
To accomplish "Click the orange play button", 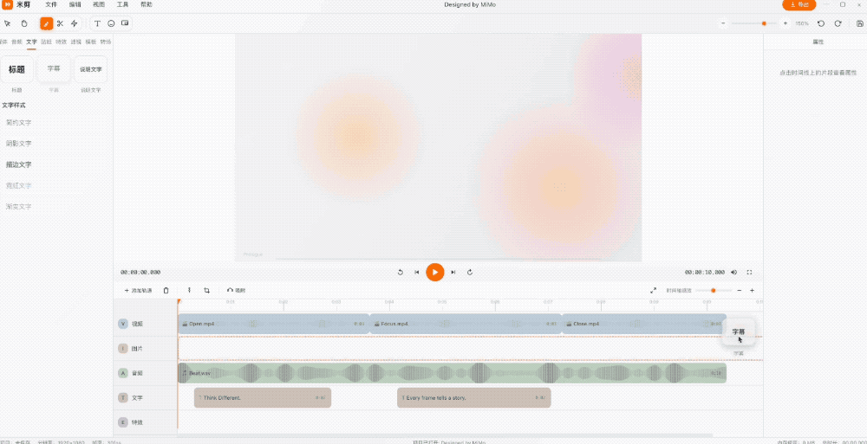I will tap(435, 273).
